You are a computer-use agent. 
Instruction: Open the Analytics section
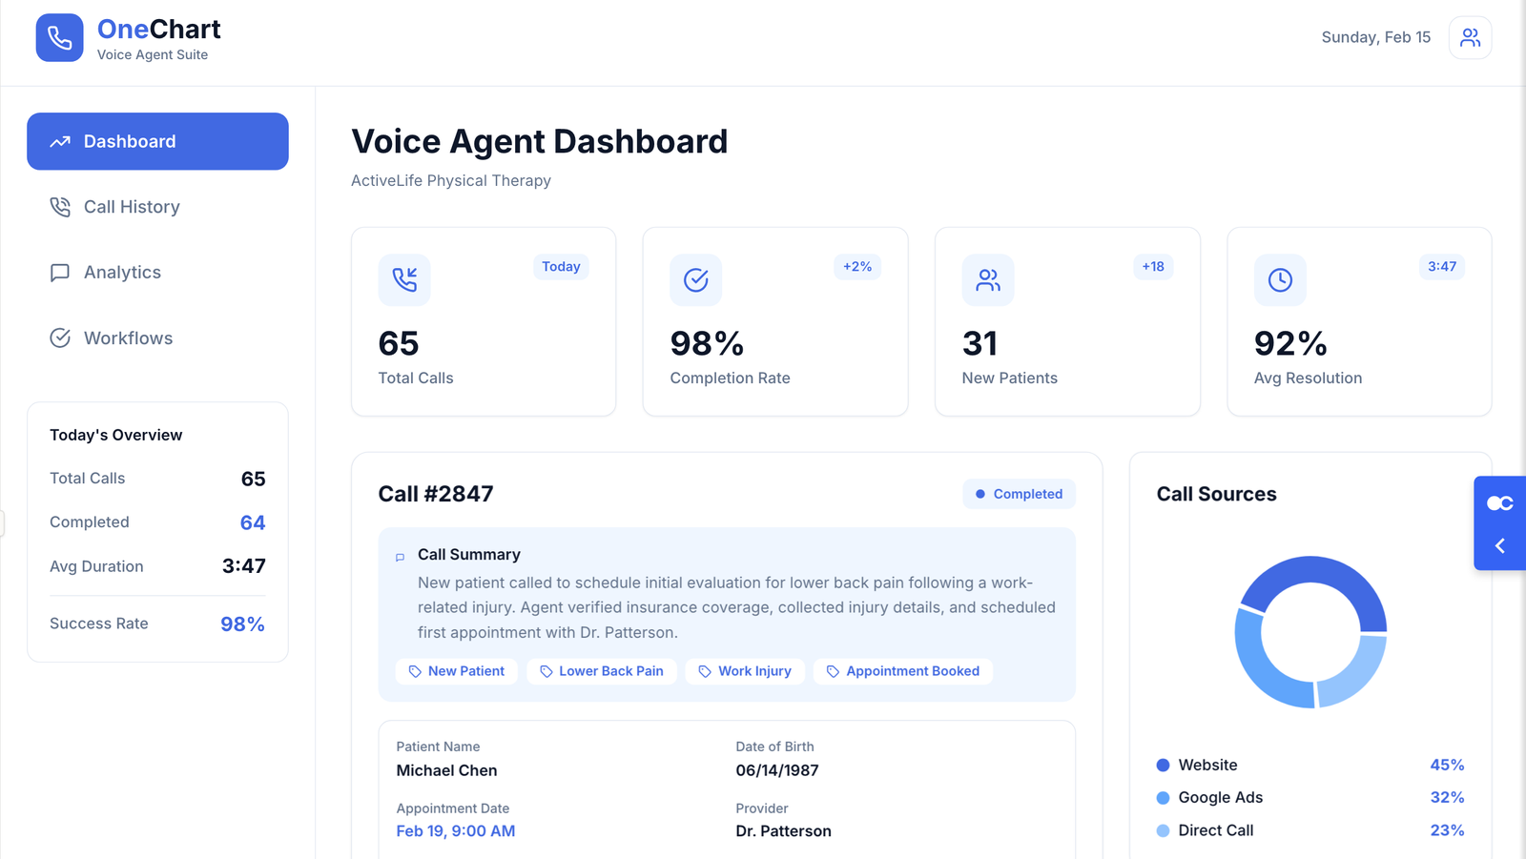pos(122,273)
